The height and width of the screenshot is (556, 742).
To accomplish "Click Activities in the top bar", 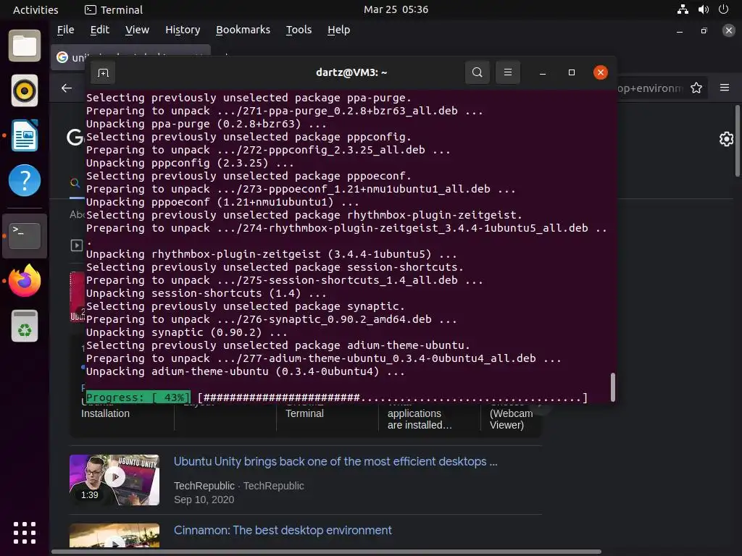I will tap(36, 10).
